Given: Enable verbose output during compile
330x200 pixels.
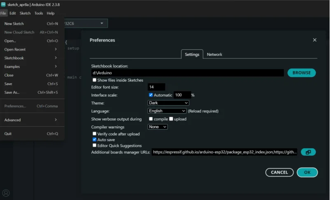Looking at the screenshot, I should click(151, 119).
